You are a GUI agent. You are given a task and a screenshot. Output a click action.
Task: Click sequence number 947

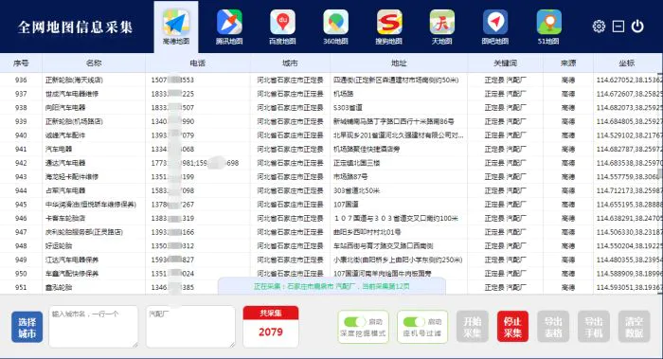pos(21,232)
